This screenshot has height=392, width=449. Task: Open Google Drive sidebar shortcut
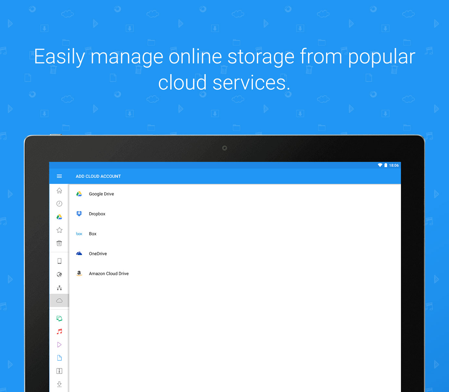tap(59, 217)
